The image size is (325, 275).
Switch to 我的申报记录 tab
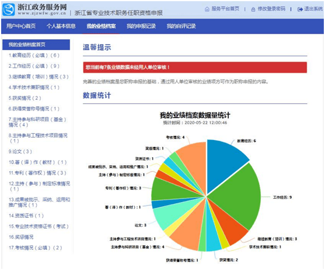pyautogui.click(x=141, y=26)
